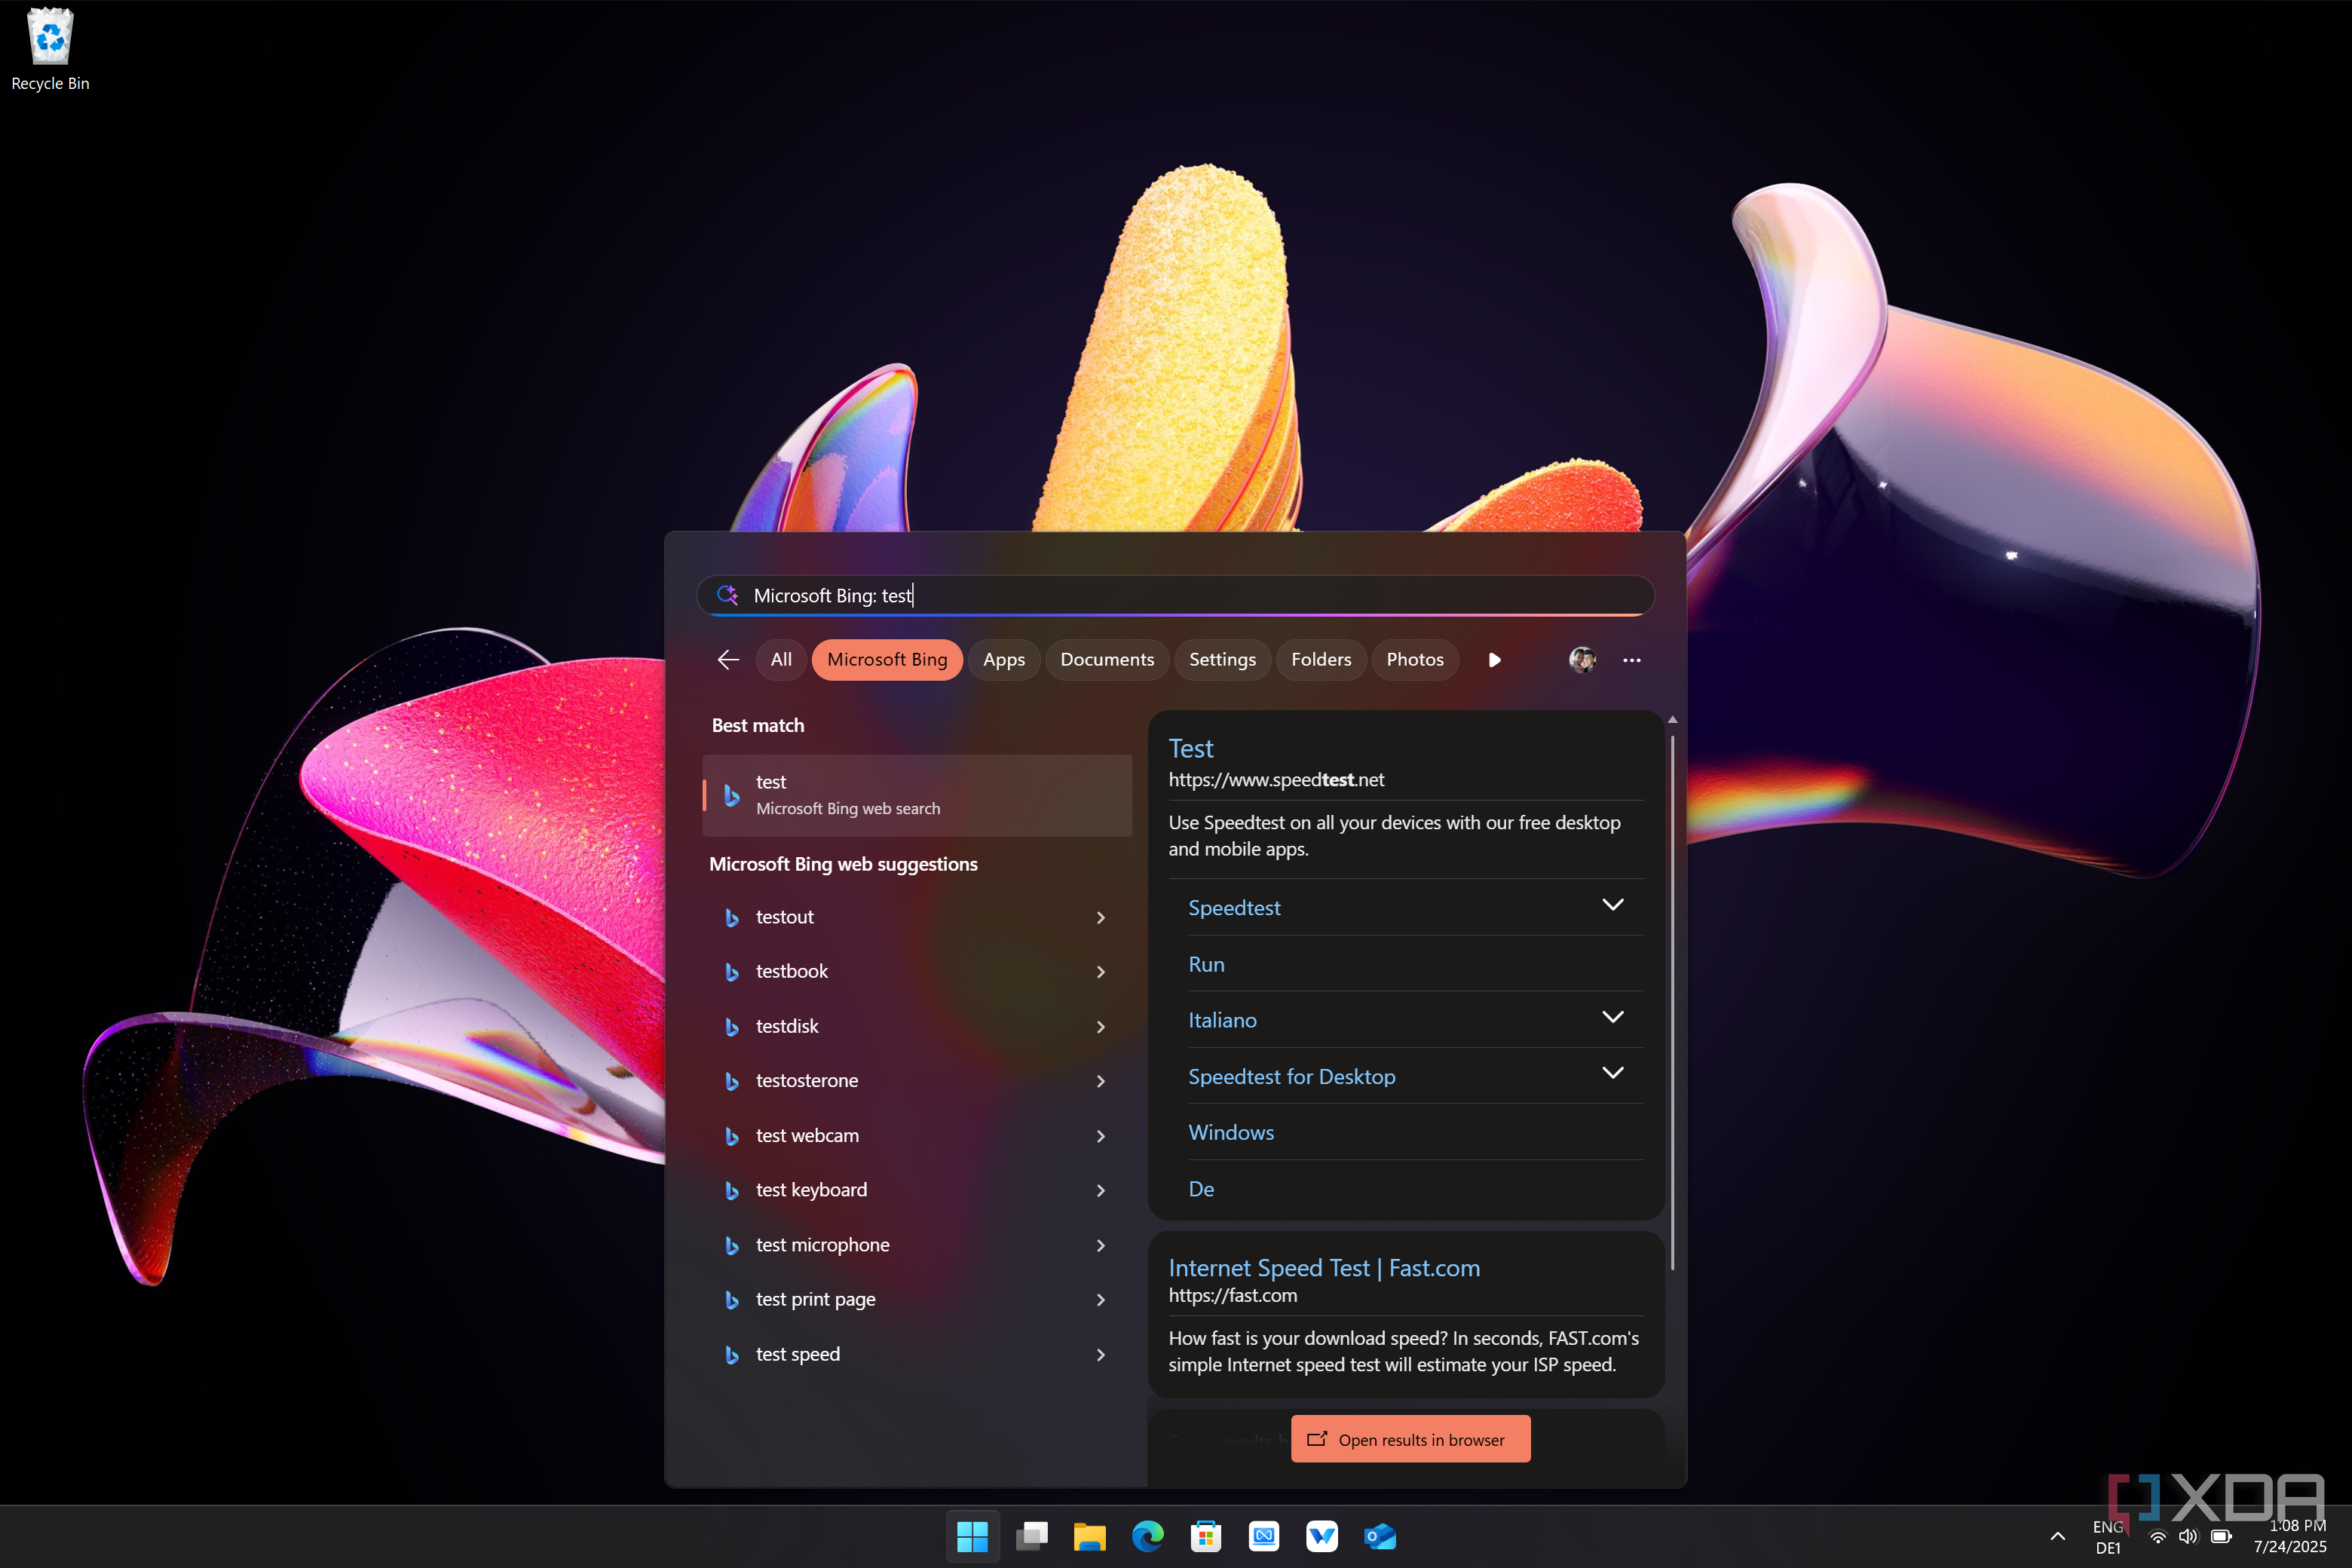
Task: Click inside the Microsoft Bing search field
Action: click(x=1175, y=596)
